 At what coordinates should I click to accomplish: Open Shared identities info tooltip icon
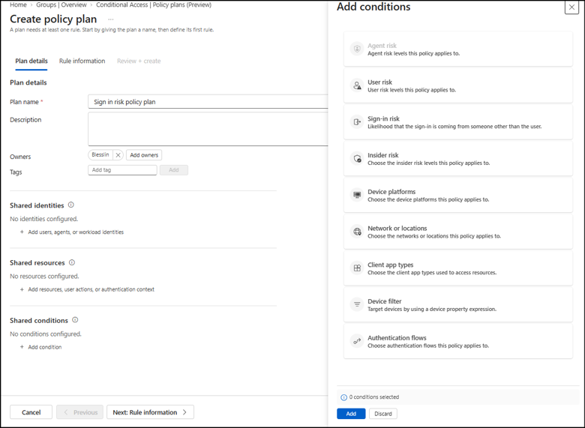coord(71,205)
